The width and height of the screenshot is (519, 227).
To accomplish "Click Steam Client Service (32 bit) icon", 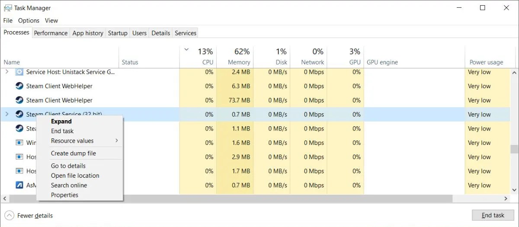I will pyautogui.click(x=19, y=114).
